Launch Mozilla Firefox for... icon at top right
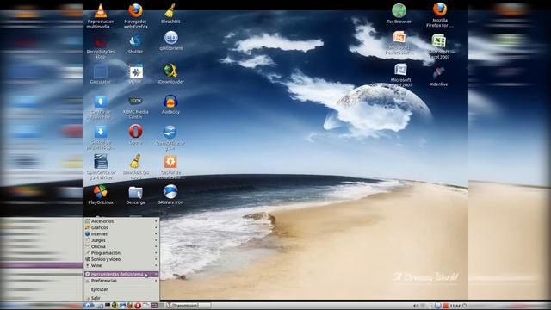The height and width of the screenshot is (310, 551). (440, 9)
